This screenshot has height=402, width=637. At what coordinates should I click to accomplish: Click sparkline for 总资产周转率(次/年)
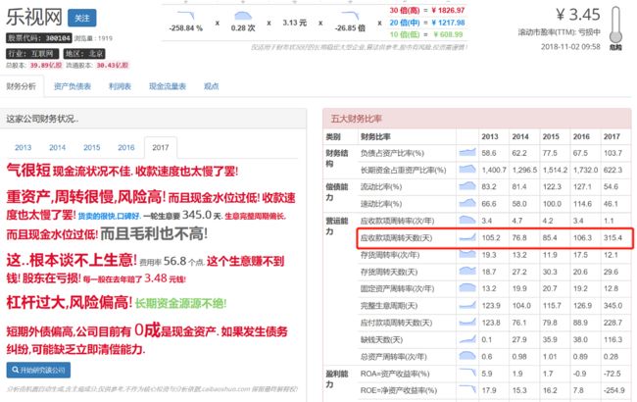[467, 356]
